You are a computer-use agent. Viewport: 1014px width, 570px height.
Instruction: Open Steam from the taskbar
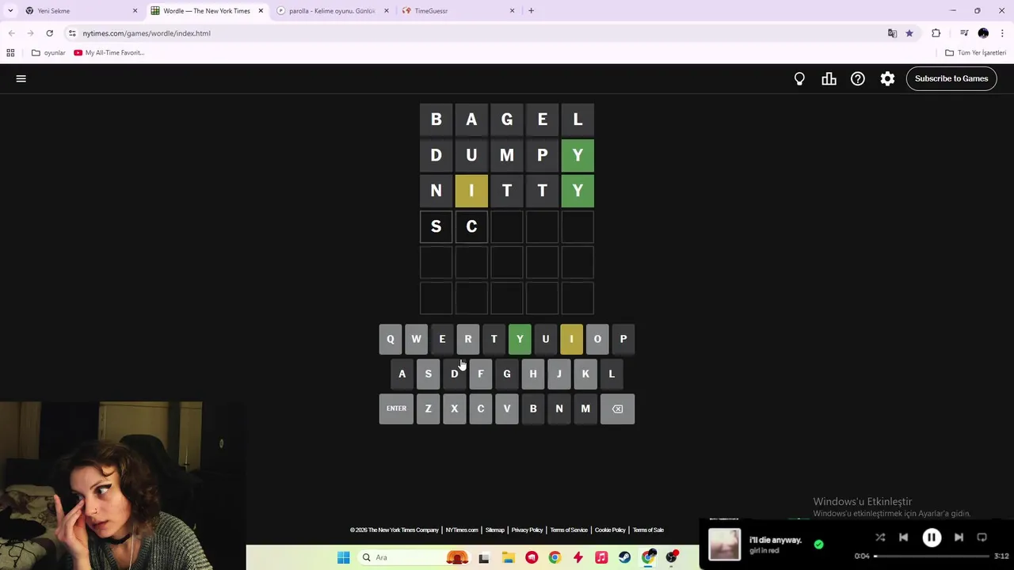(x=625, y=557)
